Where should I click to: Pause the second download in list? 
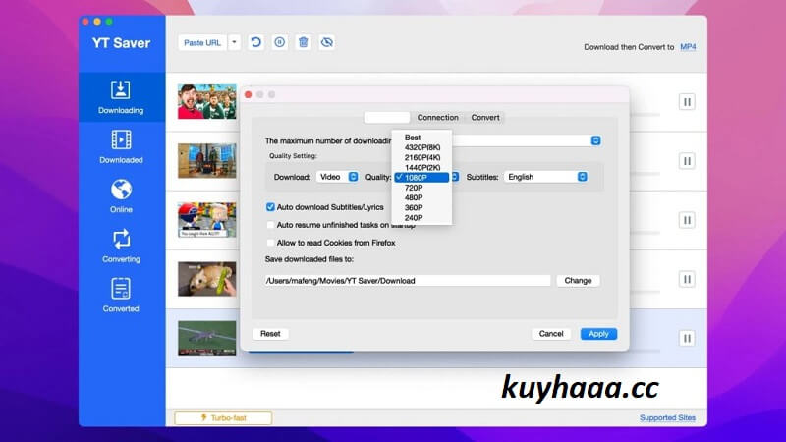(687, 161)
